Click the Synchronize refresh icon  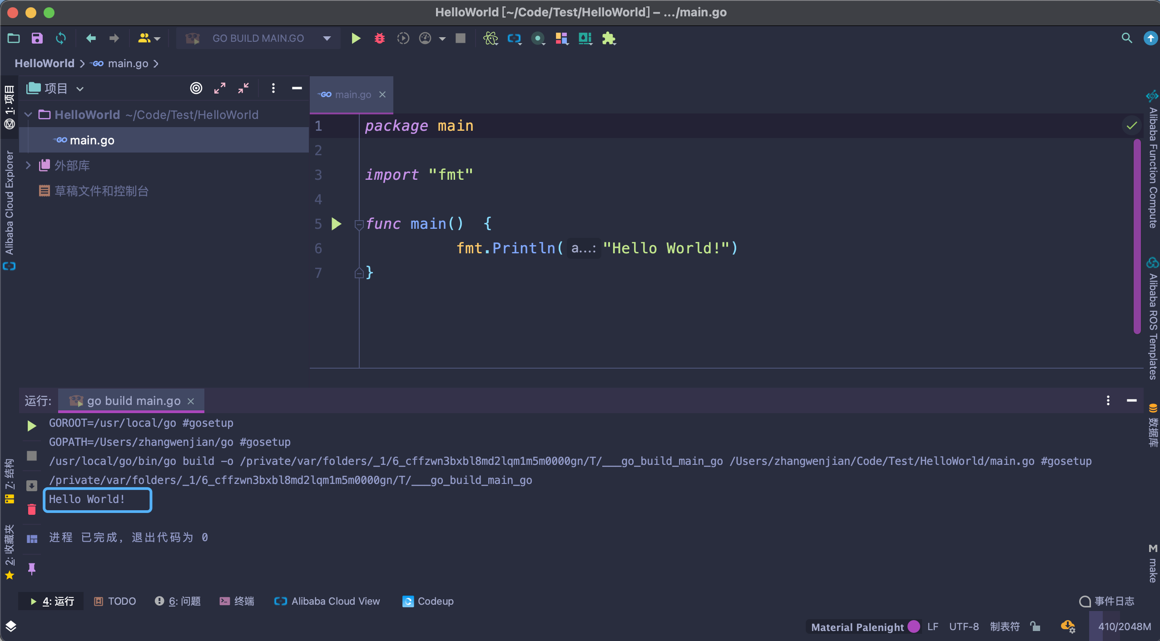[60, 39]
